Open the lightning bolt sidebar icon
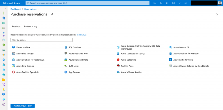The height and width of the screenshot is (110, 223). pos(4,55)
